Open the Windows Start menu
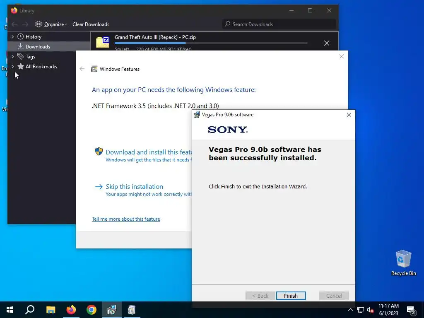424x318 pixels. tap(10, 310)
